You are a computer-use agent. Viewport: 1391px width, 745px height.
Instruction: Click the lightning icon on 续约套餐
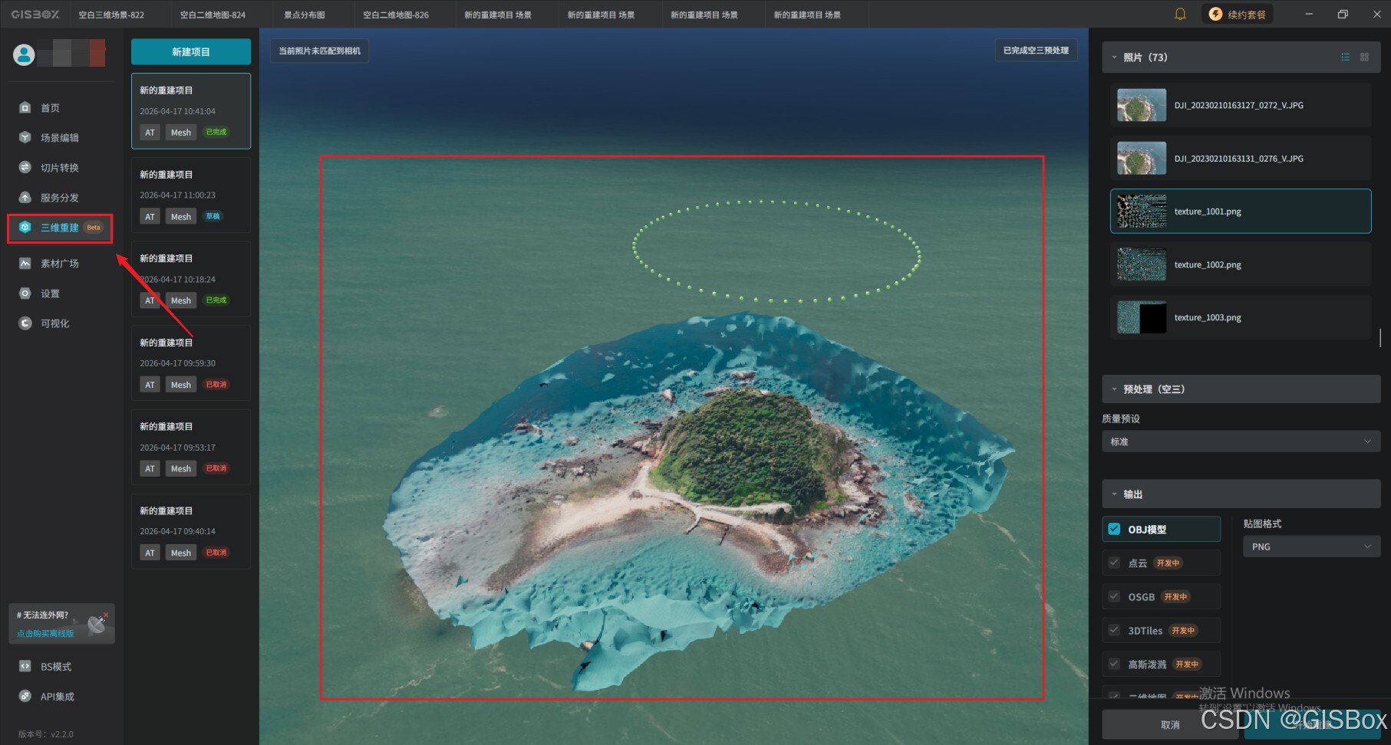1215,14
